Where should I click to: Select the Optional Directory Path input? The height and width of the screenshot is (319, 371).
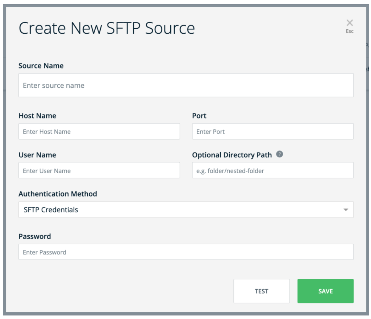tap(272, 170)
